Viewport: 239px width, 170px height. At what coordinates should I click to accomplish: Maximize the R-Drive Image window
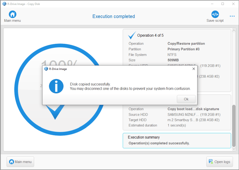point(223,4)
